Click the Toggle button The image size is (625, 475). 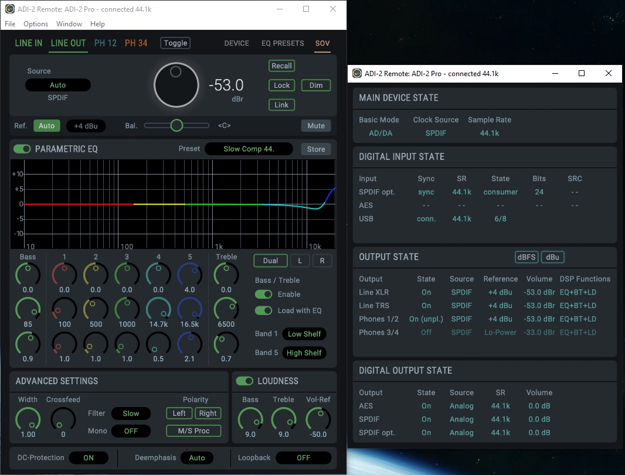click(x=175, y=43)
